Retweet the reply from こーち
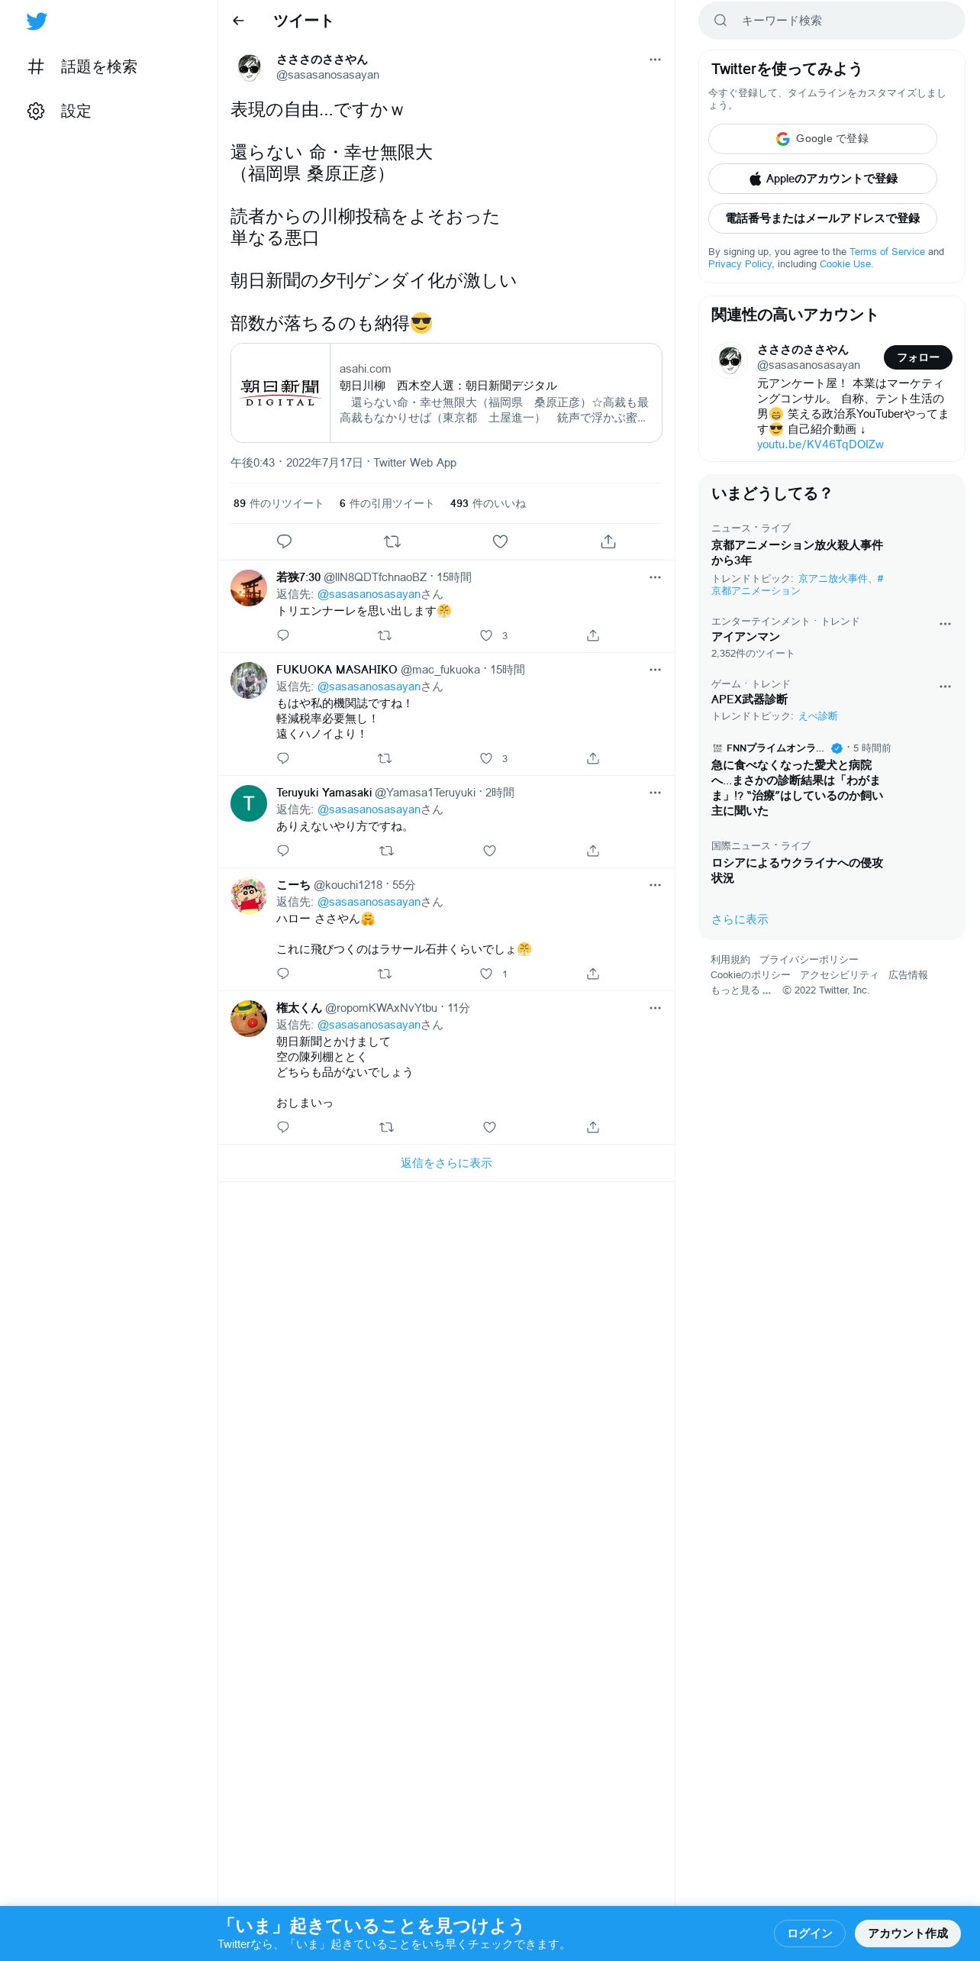Image resolution: width=980 pixels, height=1961 pixels. (385, 974)
